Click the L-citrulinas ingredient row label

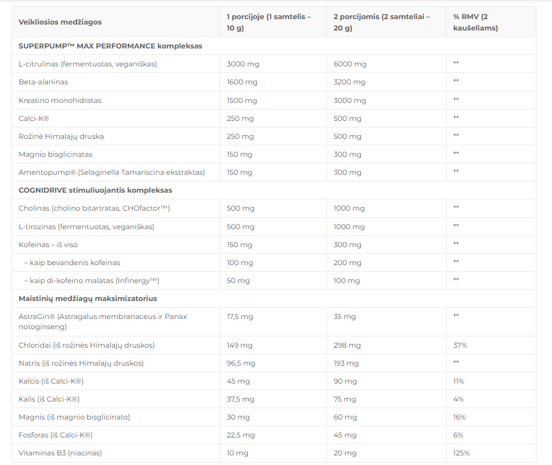[x=87, y=64]
